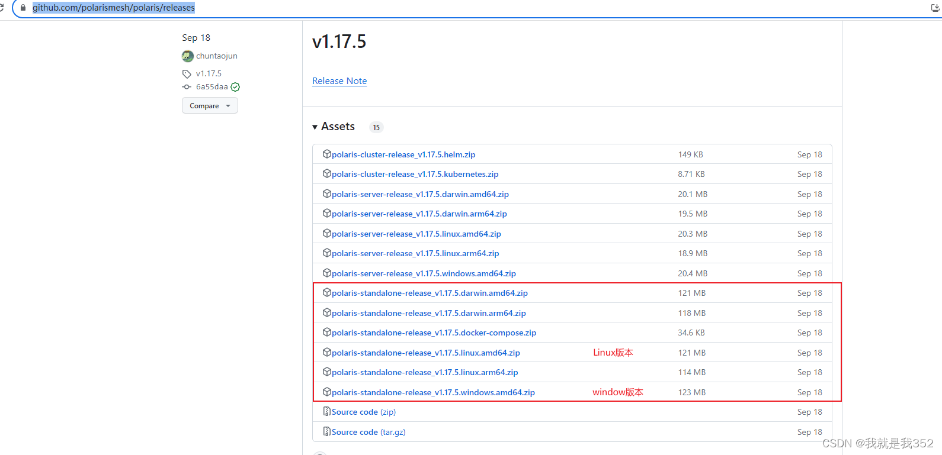Click package icon for helm.zip asset

tap(326, 154)
